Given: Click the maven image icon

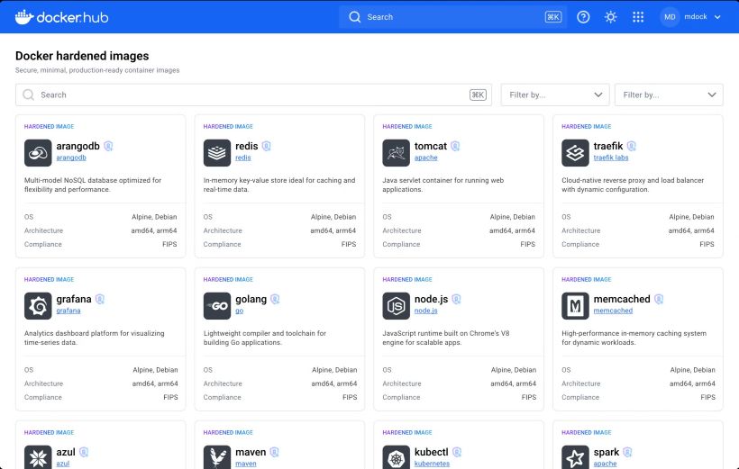Looking at the screenshot, I should coord(217,457).
